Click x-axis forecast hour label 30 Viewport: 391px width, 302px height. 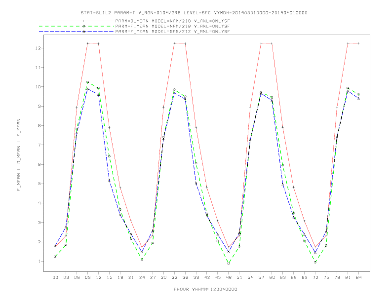[x=163, y=277]
